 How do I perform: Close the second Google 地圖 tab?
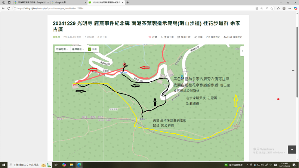85,3
